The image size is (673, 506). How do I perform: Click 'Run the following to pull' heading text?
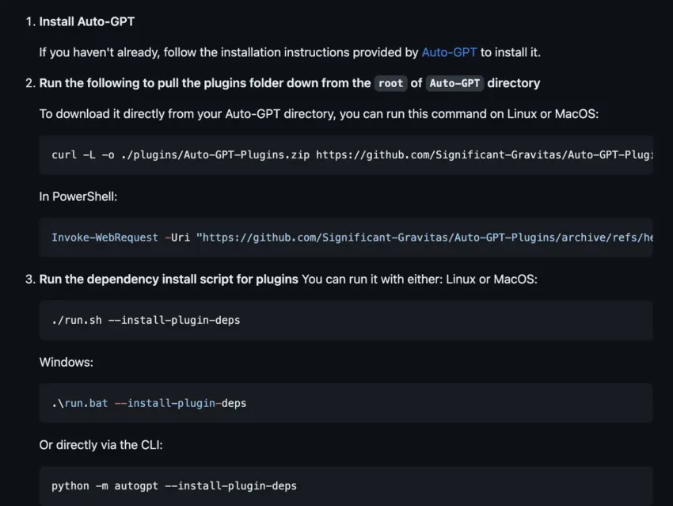coord(205,83)
